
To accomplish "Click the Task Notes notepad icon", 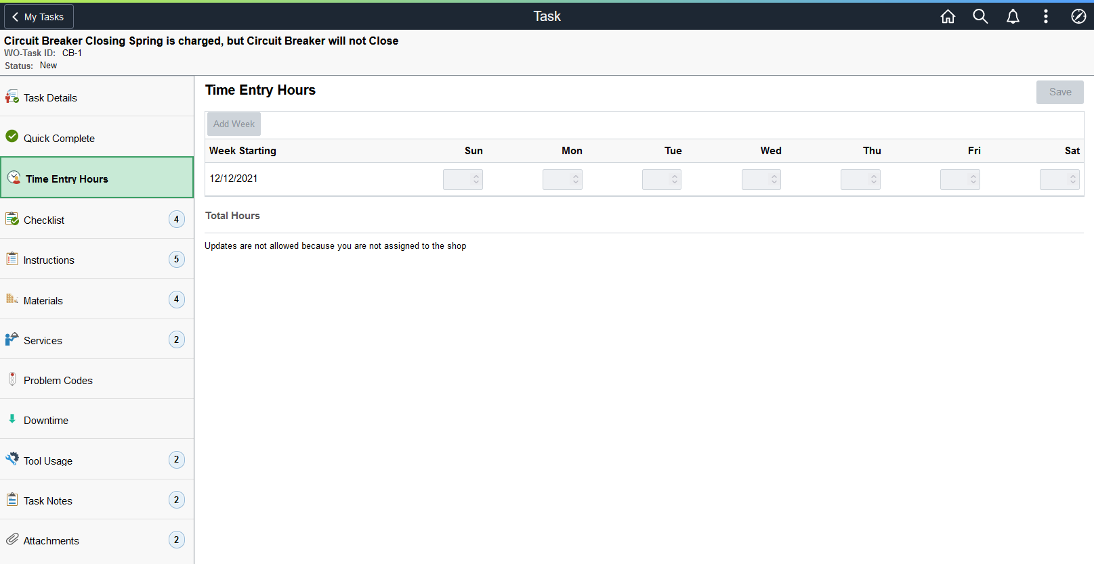I will tap(12, 499).
